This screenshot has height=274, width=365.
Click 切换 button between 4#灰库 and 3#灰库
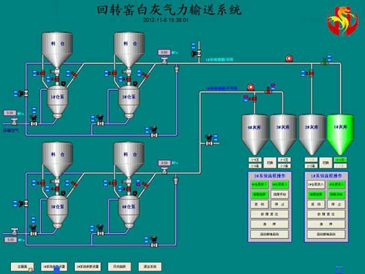(x=269, y=163)
